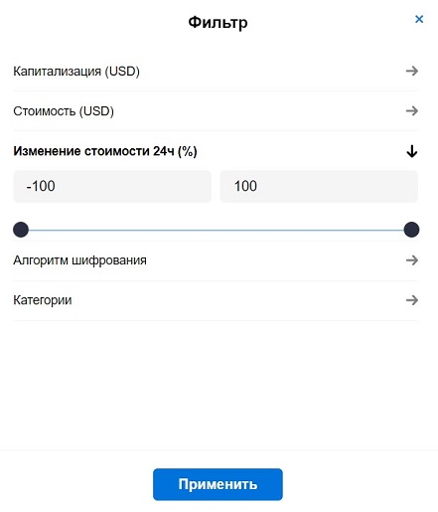Click the arrow icon beside Категории
This screenshot has width=438, height=512.
(412, 300)
